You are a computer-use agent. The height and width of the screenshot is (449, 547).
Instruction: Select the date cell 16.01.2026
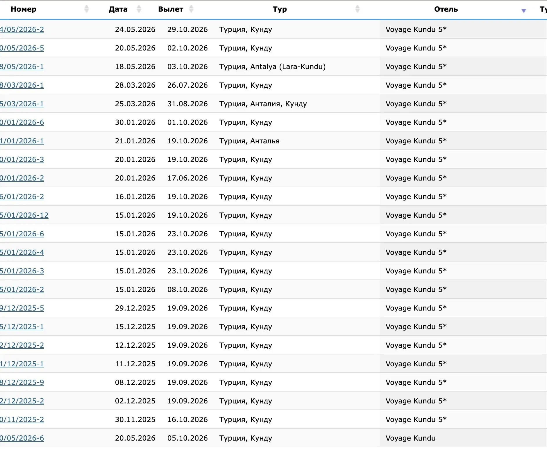click(135, 196)
